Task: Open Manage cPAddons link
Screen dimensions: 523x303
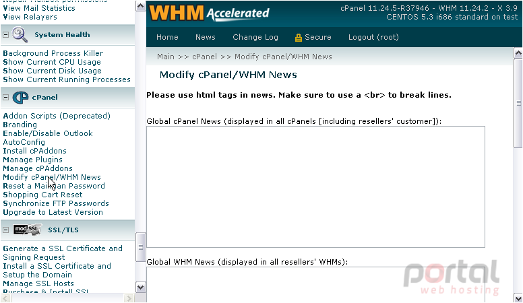Action: [x=38, y=168]
